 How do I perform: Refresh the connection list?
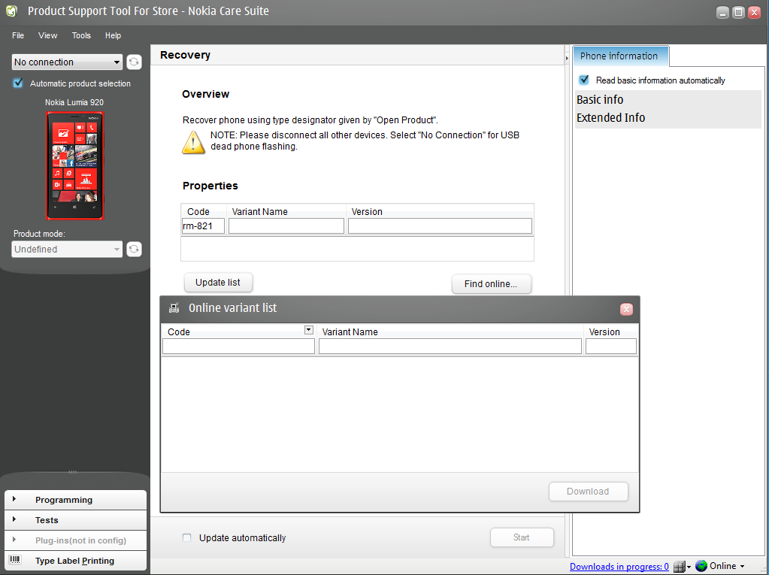(x=134, y=62)
